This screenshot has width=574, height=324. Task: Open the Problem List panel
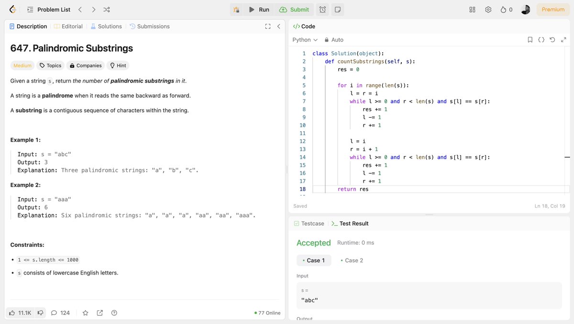tap(48, 10)
